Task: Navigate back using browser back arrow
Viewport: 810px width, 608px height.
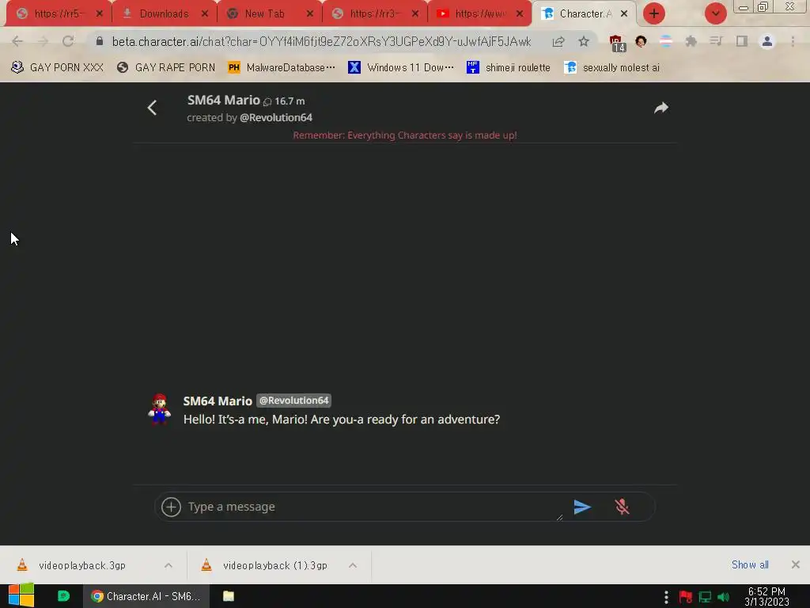Action: coord(17,41)
